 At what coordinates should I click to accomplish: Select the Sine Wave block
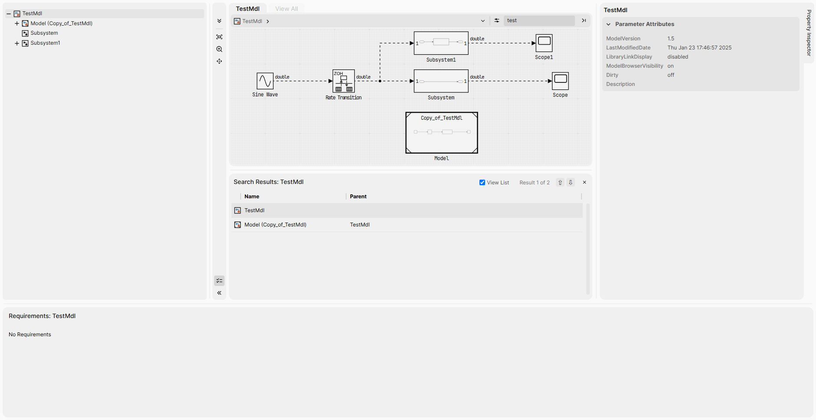(265, 81)
